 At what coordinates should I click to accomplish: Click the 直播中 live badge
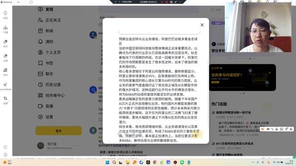217,23
